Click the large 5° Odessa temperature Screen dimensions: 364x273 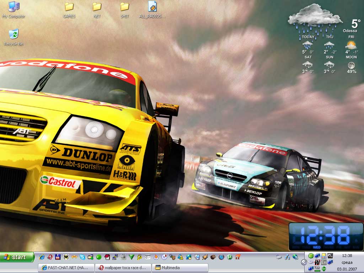[x=355, y=24]
